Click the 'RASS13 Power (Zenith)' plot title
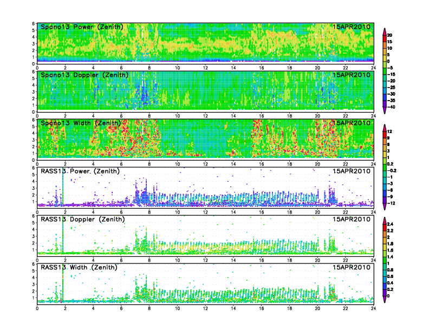The height and width of the screenshot is (331, 429). [80, 171]
